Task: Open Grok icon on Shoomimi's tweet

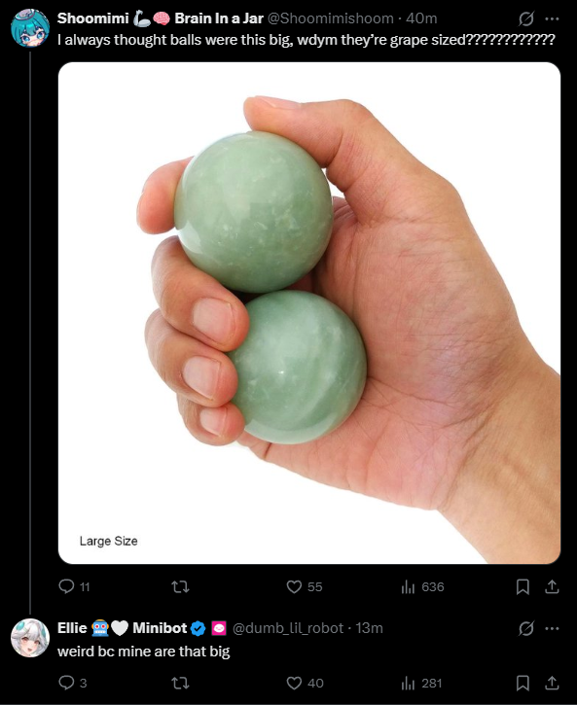Action: click(x=525, y=18)
